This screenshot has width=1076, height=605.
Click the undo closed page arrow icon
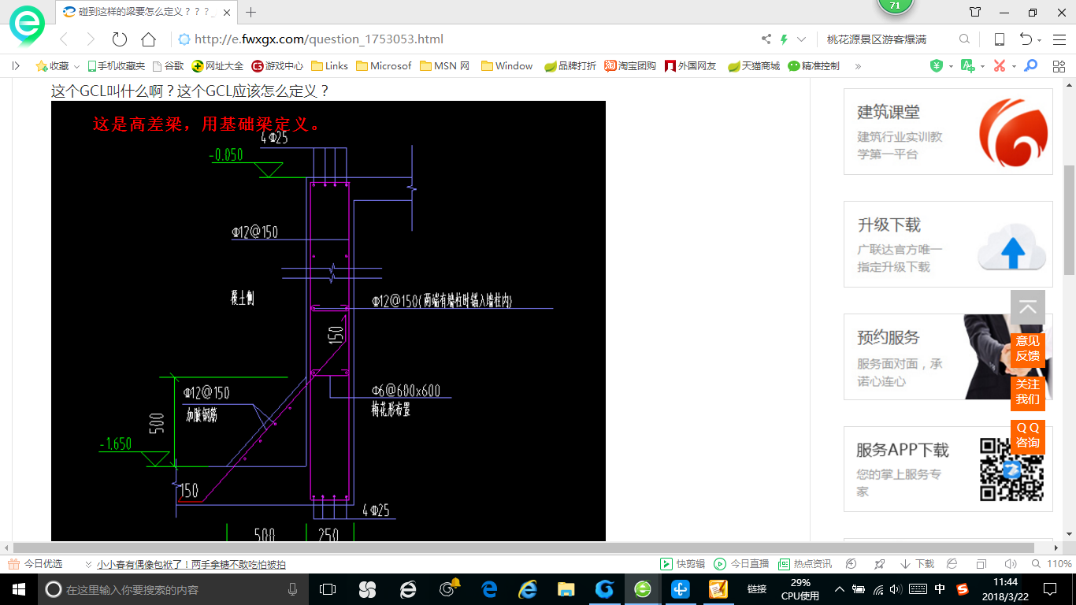point(1026,39)
